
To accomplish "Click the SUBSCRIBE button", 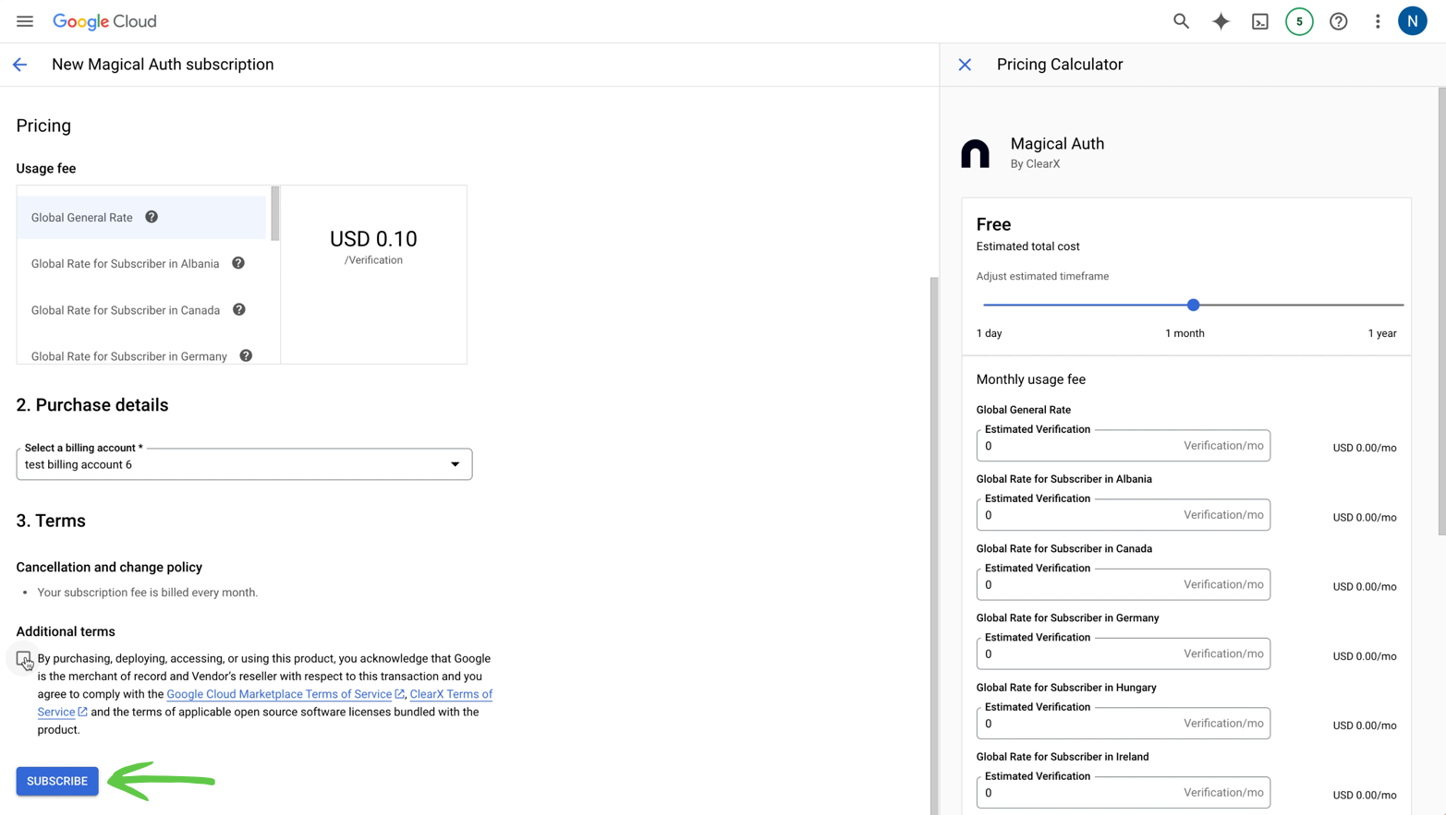I will [x=57, y=781].
